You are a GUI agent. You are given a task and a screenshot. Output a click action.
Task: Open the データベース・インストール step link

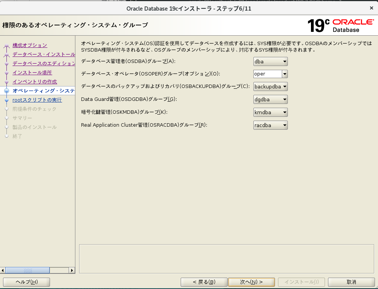click(44, 55)
